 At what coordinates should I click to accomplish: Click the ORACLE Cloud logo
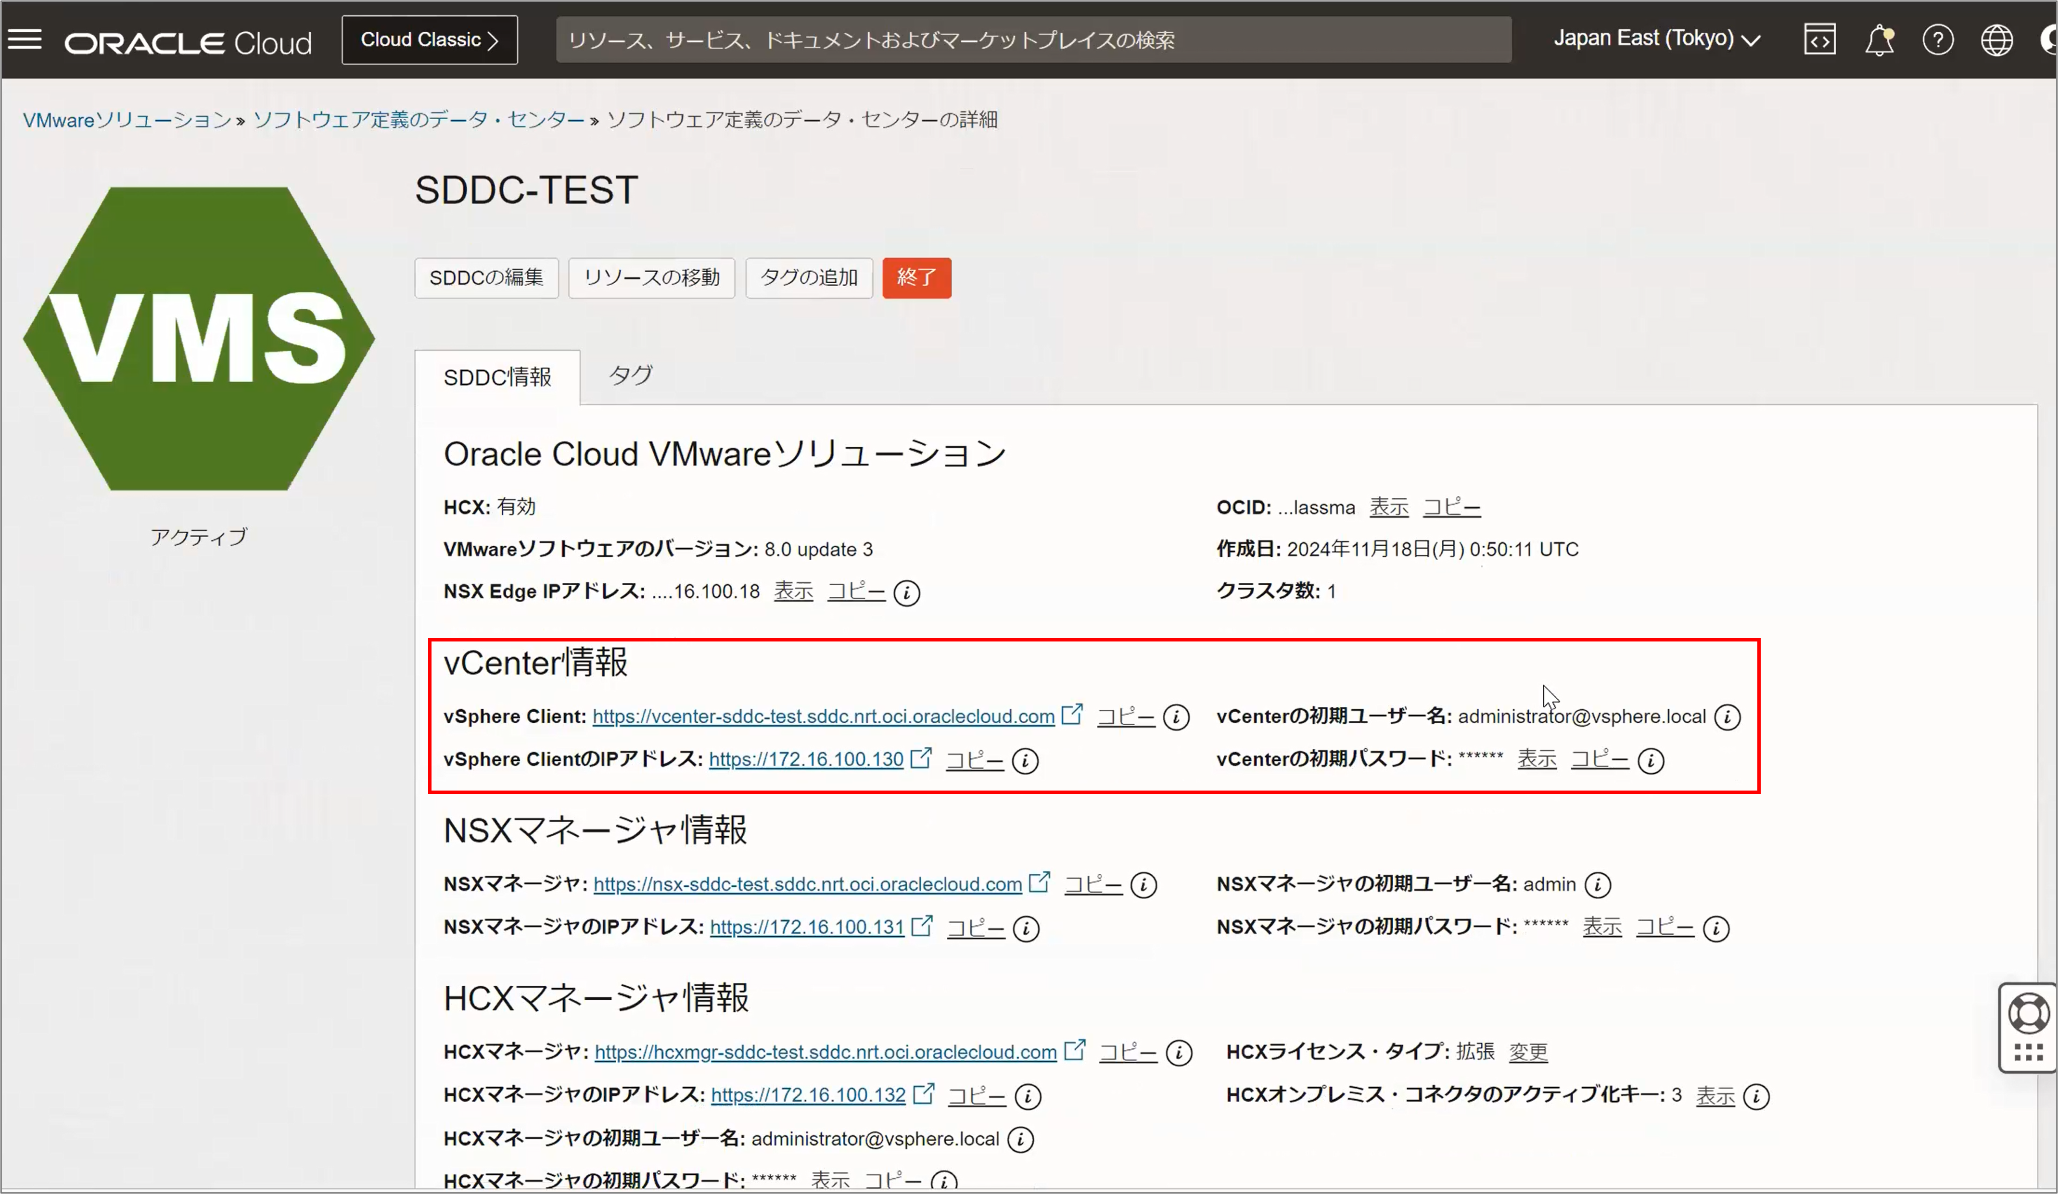189,42
